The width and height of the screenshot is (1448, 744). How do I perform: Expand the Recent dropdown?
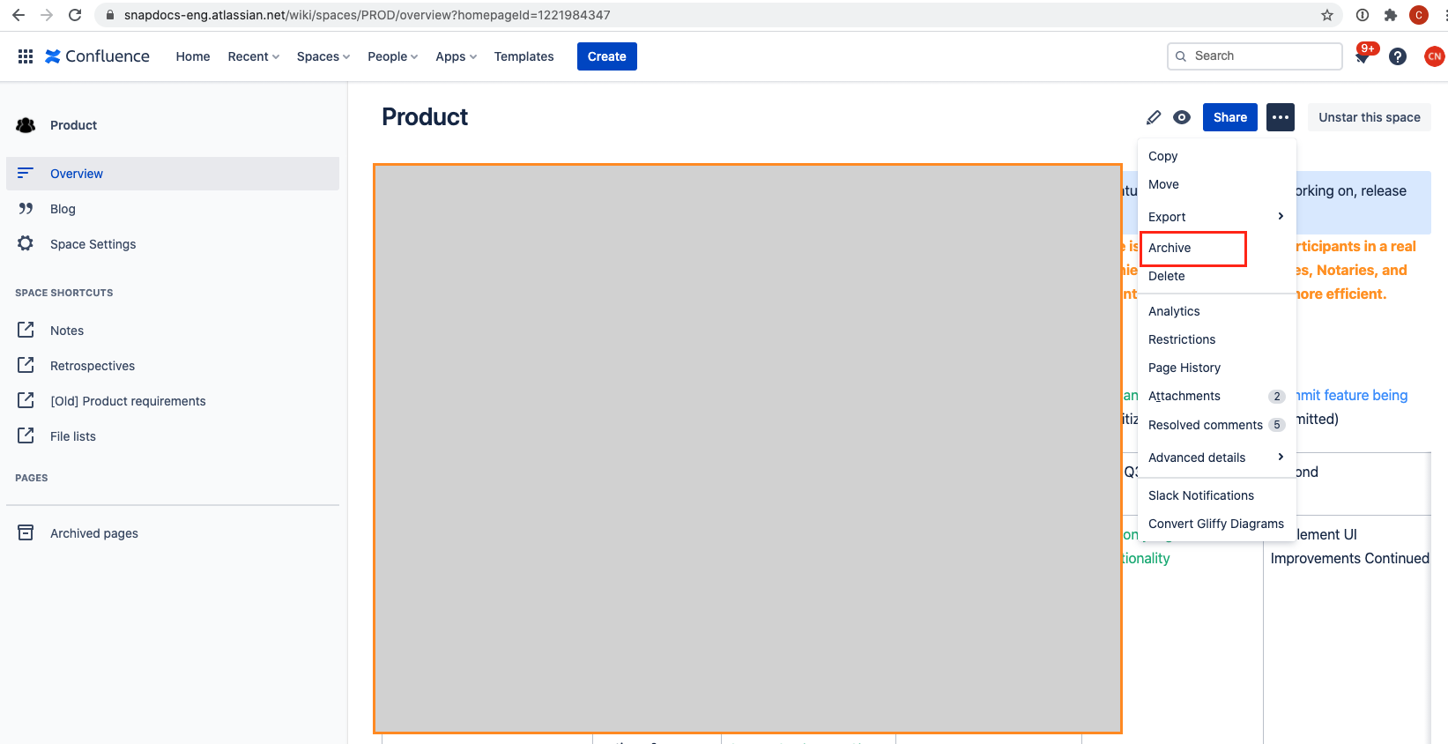254,56
